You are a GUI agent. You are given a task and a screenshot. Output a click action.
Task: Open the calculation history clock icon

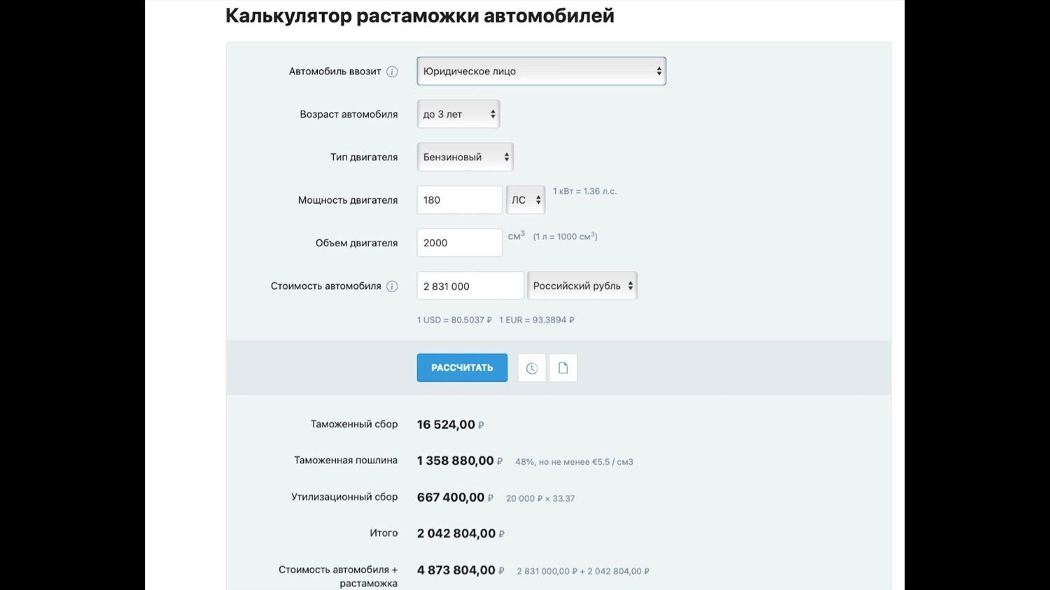[531, 367]
